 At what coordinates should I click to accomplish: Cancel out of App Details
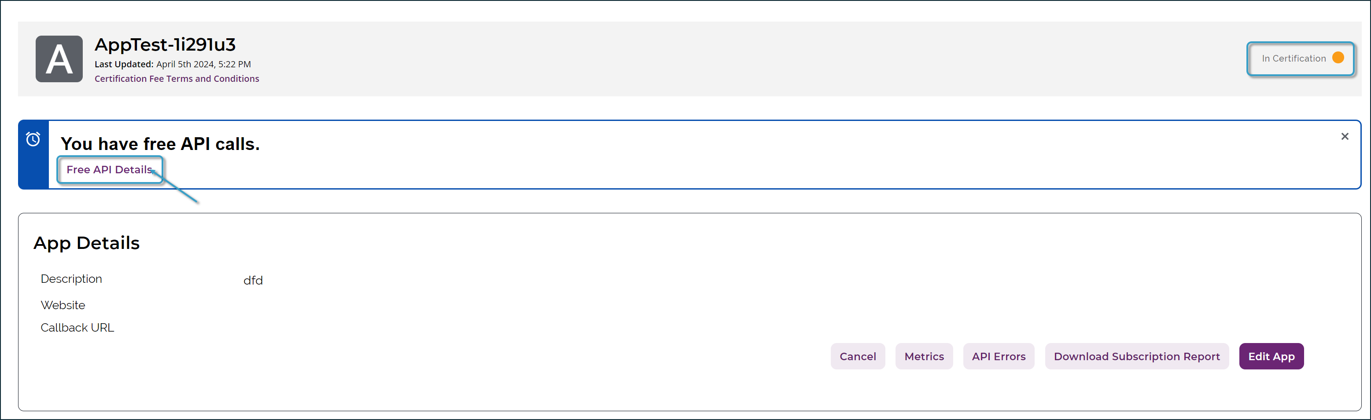858,356
